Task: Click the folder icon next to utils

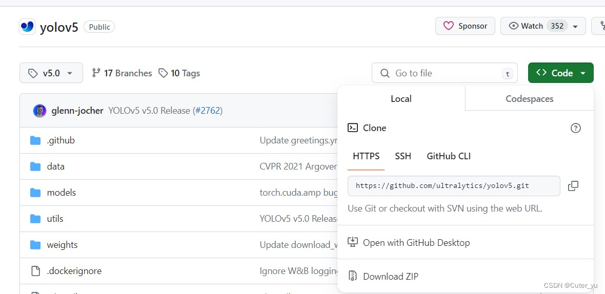Action: (35, 219)
